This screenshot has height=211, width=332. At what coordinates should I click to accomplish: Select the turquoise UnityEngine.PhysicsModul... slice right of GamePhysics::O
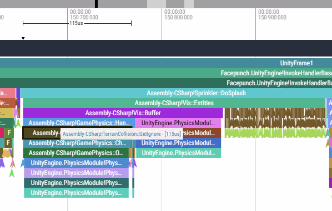[x=179, y=153]
